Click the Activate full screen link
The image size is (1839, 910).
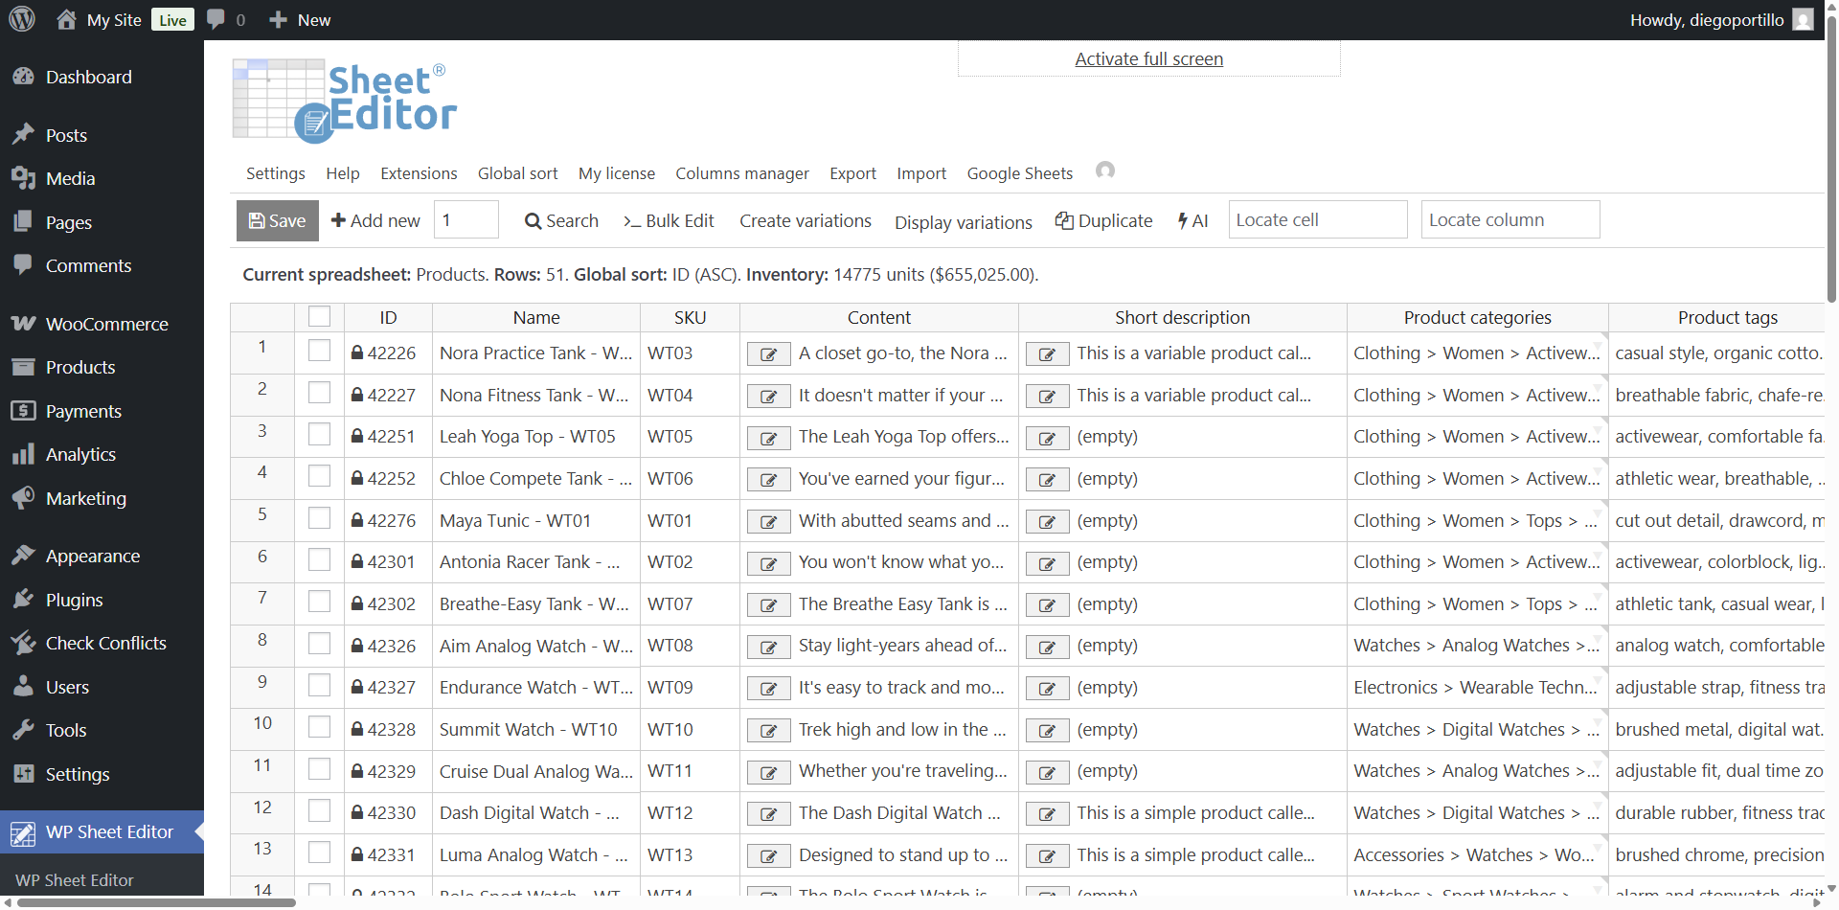1148,58
